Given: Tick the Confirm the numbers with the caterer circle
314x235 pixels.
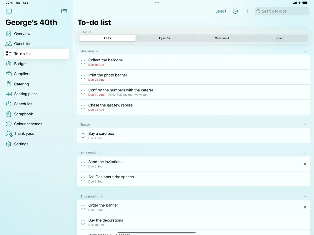Looking at the screenshot, I should 83,92.
